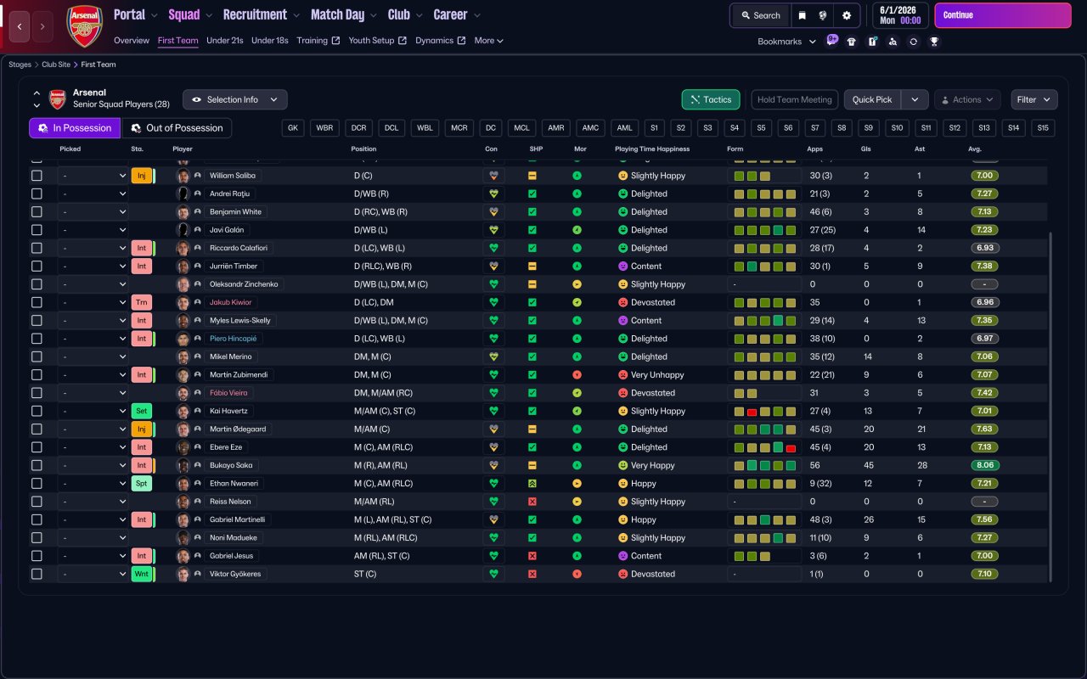Click Reiss Nelson's red sharpness icon

pos(532,502)
